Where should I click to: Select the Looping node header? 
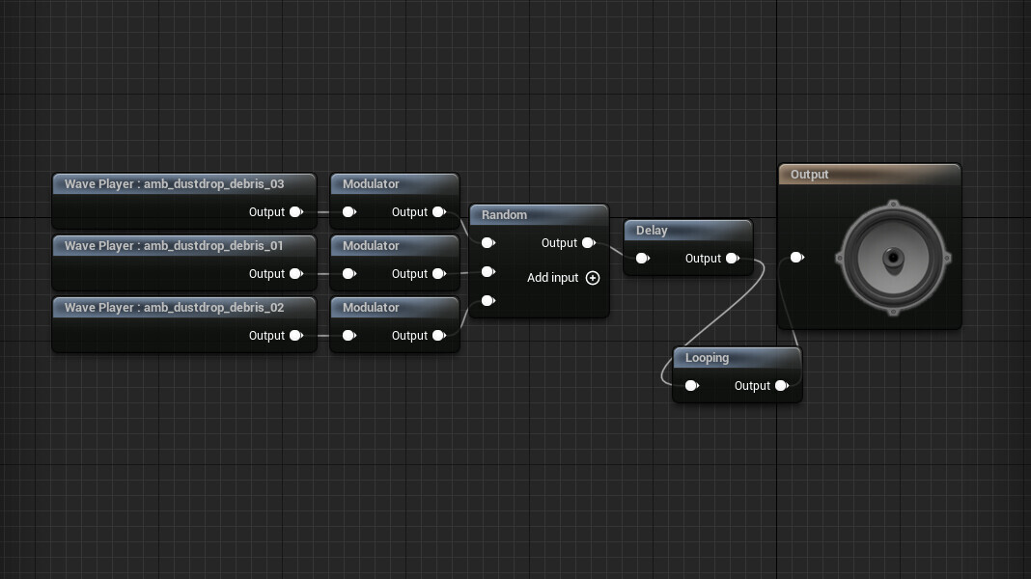pyautogui.click(x=737, y=358)
